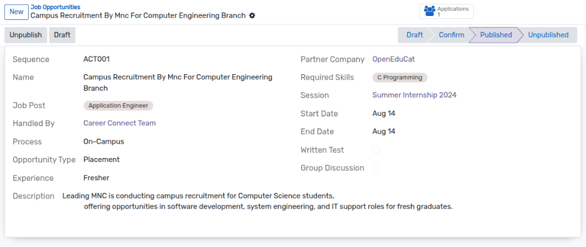Select the Published stage in status bar

(496, 35)
